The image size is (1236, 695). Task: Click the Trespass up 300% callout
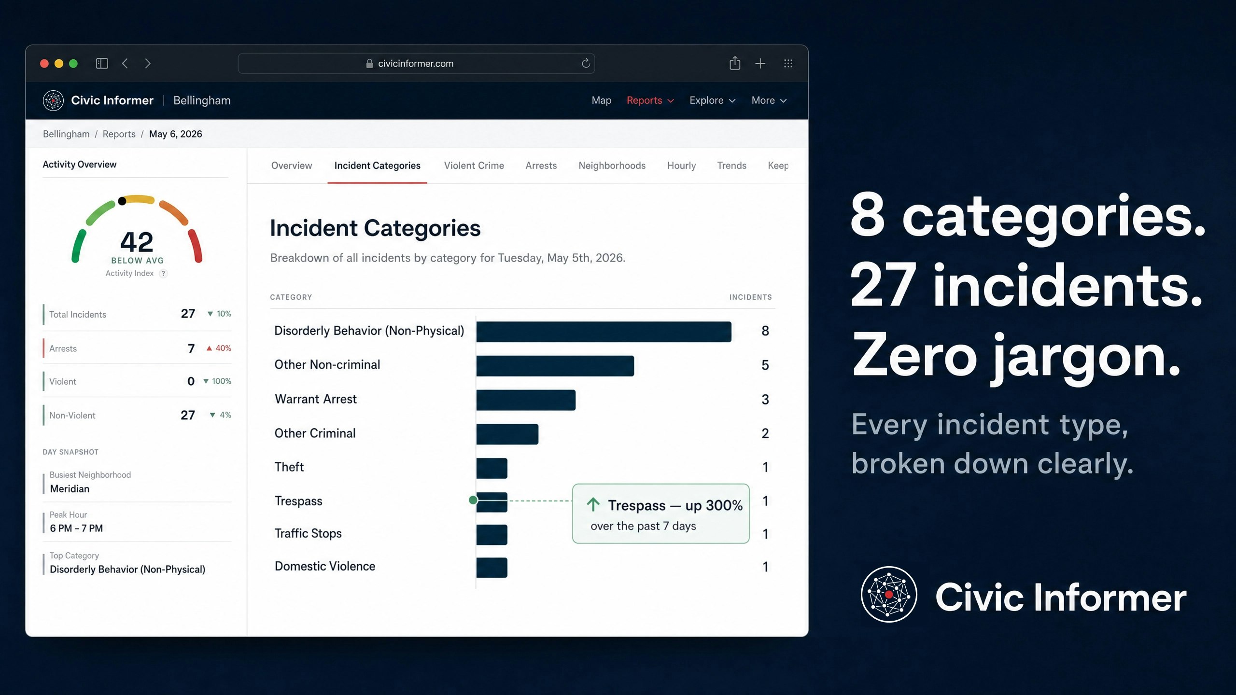660,514
